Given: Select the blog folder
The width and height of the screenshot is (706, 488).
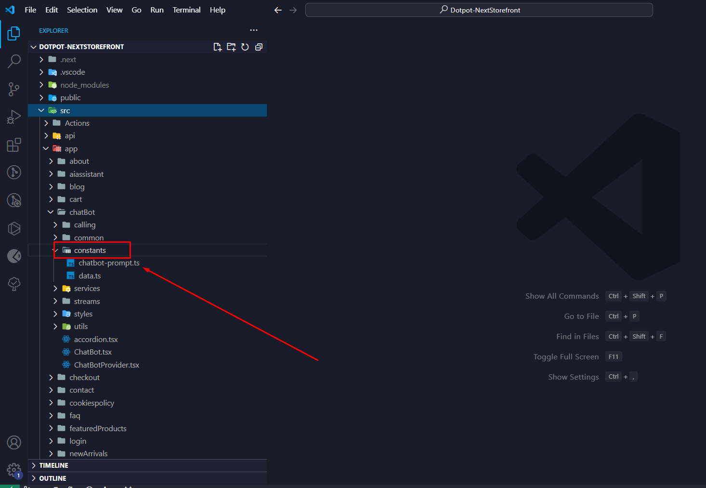Looking at the screenshot, I should 147,187.
